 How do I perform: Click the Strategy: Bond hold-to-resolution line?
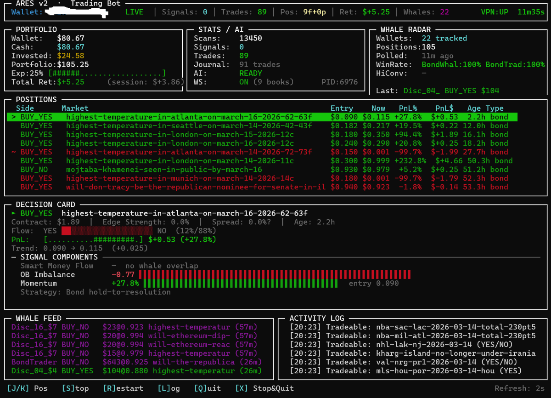click(x=96, y=292)
